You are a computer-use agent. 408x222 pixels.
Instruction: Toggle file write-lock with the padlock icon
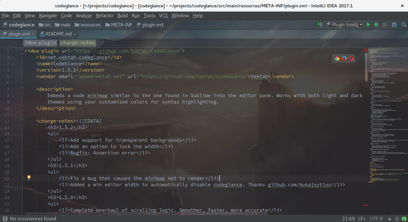pyautogui.click(x=390, y=219)
